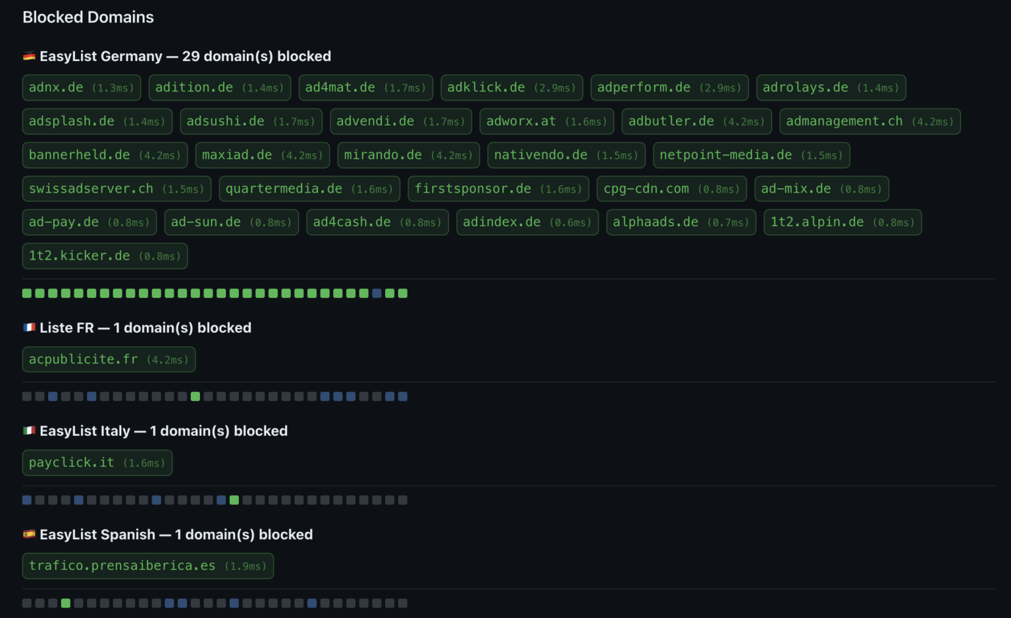Click the bannerheld.de domain chip
Image resolution: width=1011 pixels, height=618 pixels.
[105, 155]
